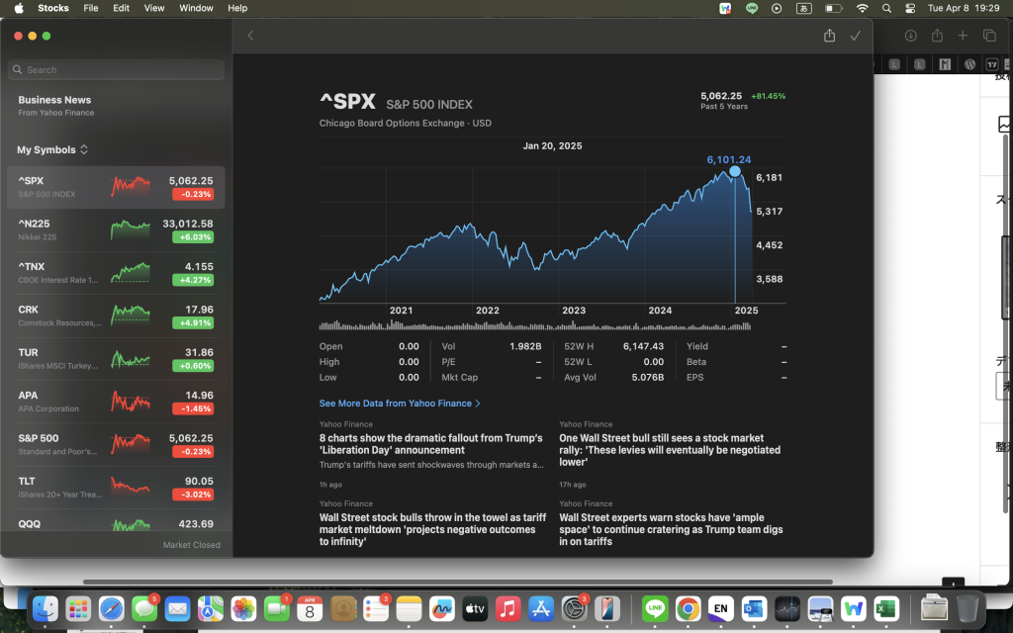
Task: Click the 6,101.24 marker on the chart
Action: coord(735,171)
